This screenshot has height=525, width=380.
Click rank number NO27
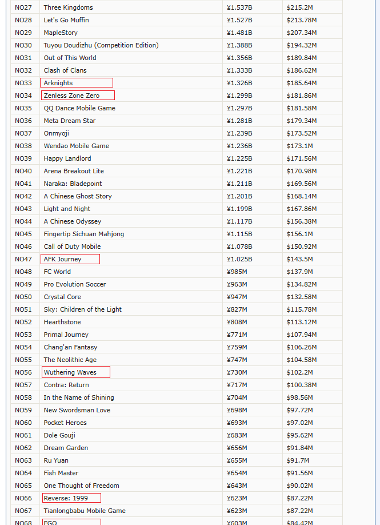[x=23, y=7]
